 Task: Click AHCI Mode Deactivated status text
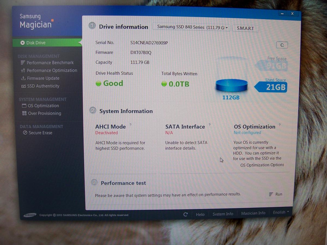click(107, 133)
